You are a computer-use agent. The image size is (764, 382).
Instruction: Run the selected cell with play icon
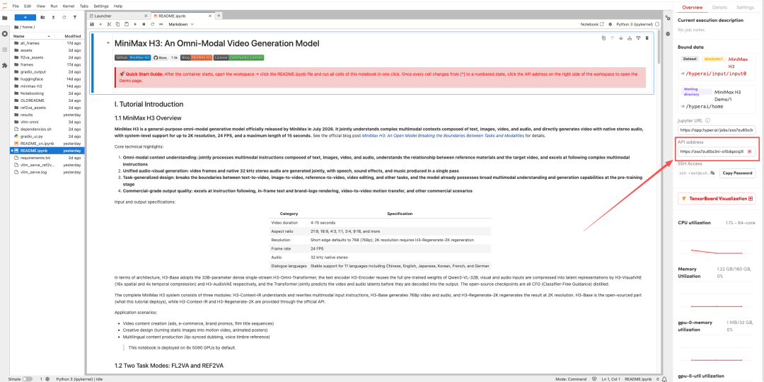click(135, 24)
